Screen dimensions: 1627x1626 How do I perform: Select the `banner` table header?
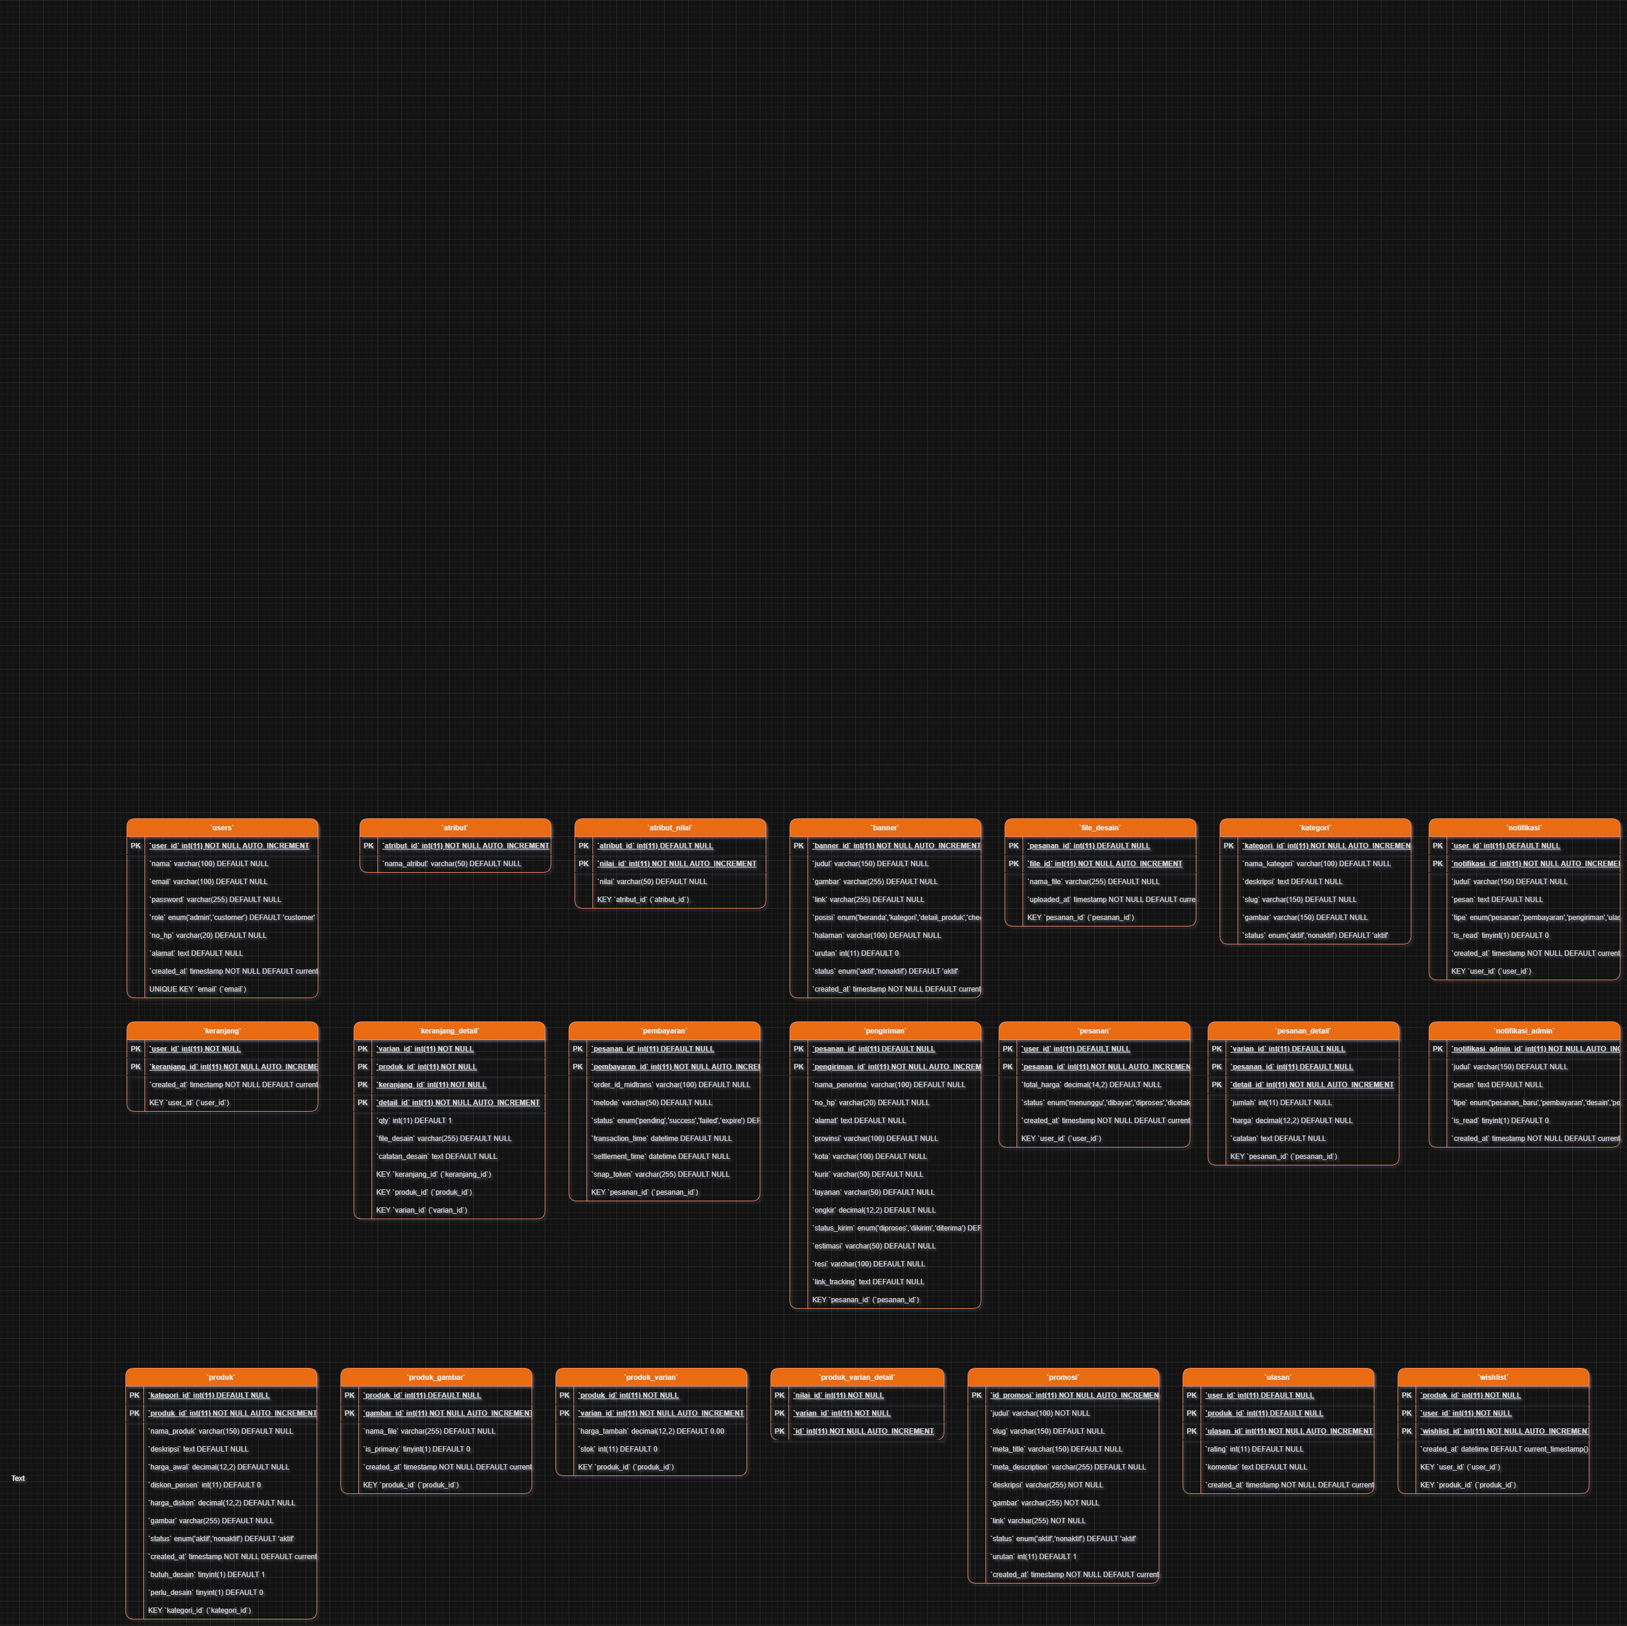tap(885, 828)
